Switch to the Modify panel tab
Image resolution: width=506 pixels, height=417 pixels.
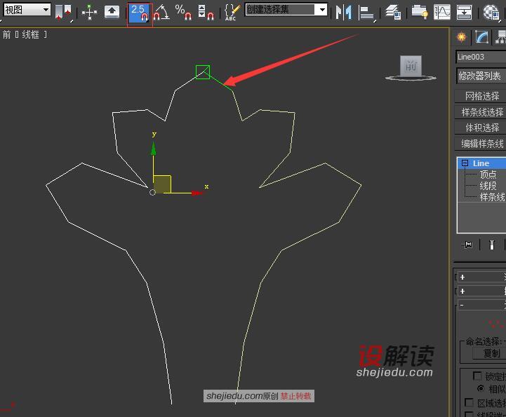(x=481, y=37)
